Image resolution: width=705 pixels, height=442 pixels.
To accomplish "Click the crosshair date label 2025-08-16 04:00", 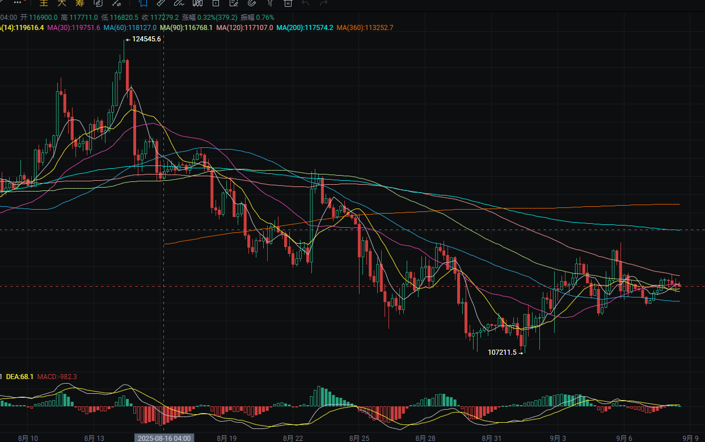I will pos(164,438).
